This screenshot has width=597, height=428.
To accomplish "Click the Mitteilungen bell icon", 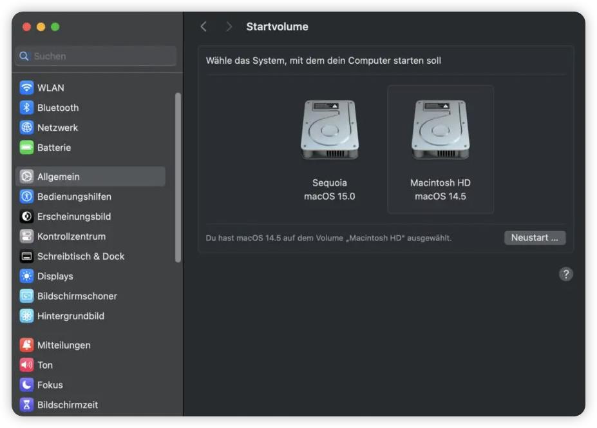I will 26,345.
